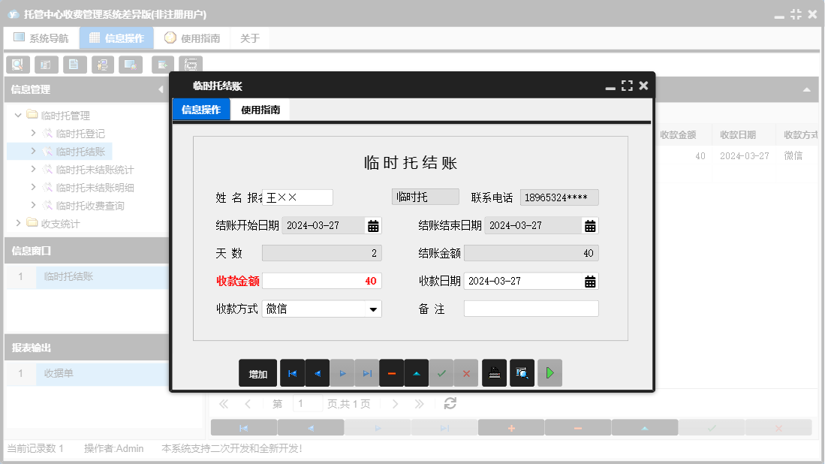Screen dimensions: 825x464
Task: Refresh the page list below the grid
Action: [449, 403]
